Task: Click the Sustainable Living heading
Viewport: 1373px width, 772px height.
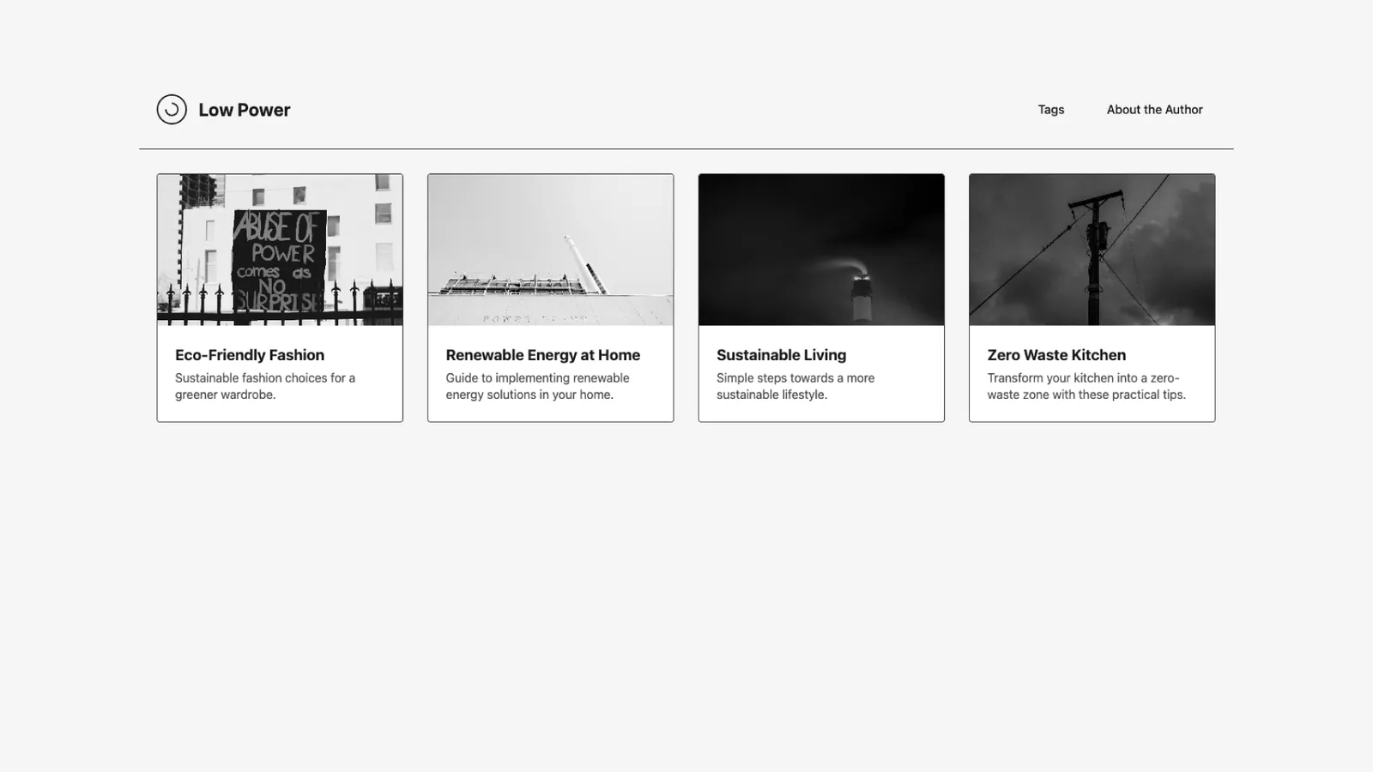Action: (781, 355)
